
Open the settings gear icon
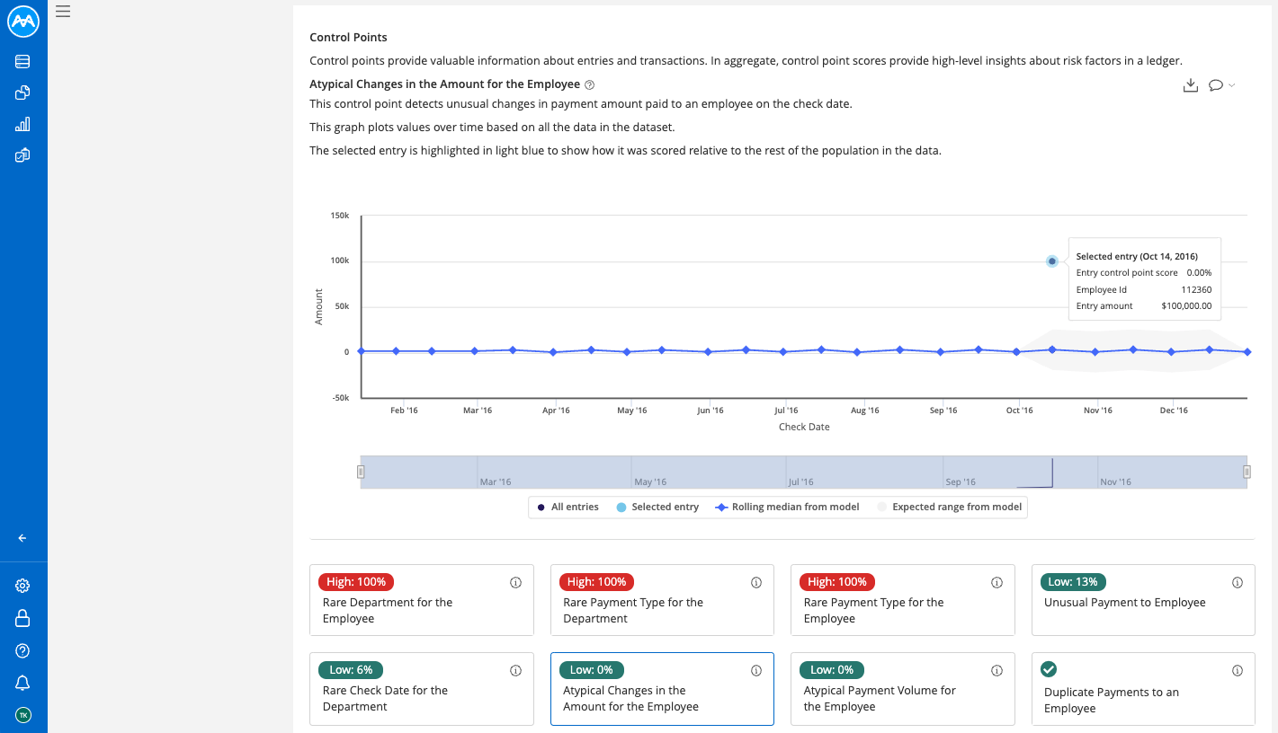(22, 585)
